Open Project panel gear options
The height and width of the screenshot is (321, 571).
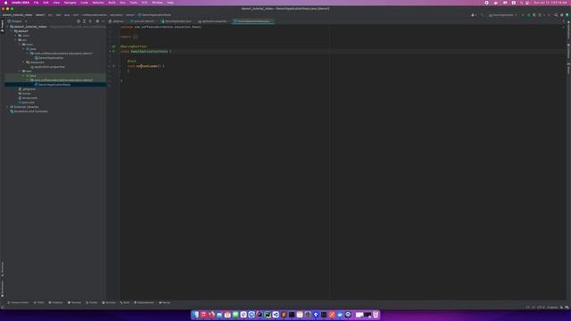(97, 21)
